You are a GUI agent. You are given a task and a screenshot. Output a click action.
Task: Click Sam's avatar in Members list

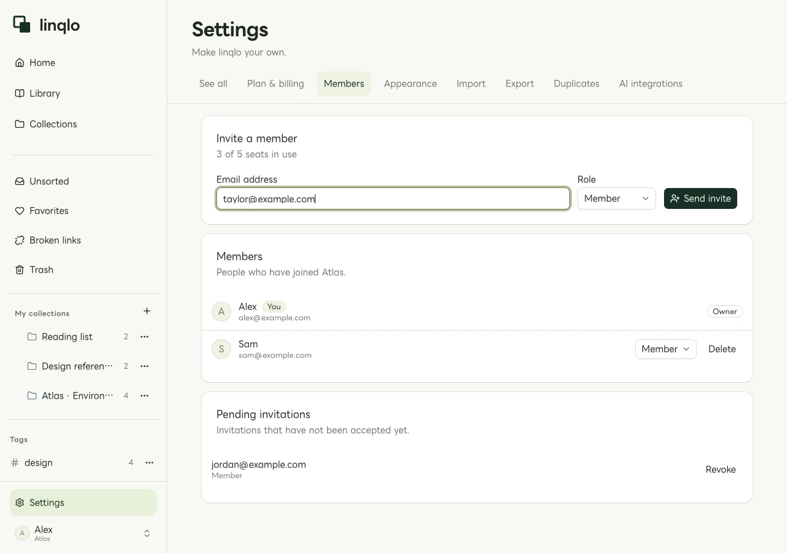coord(221,349)
